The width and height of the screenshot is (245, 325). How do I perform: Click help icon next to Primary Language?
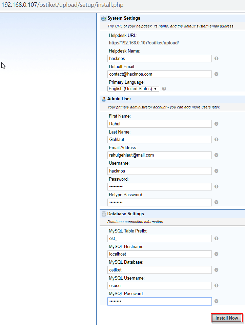pos(164,89)
